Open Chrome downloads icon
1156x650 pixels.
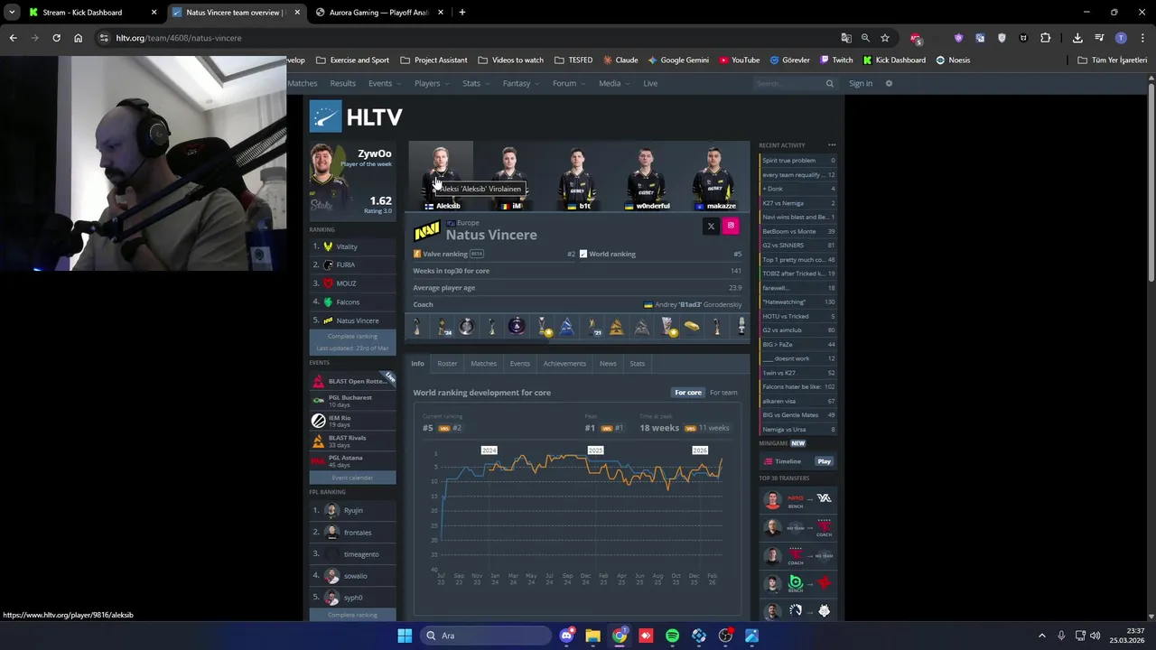tap(1077, 38)
